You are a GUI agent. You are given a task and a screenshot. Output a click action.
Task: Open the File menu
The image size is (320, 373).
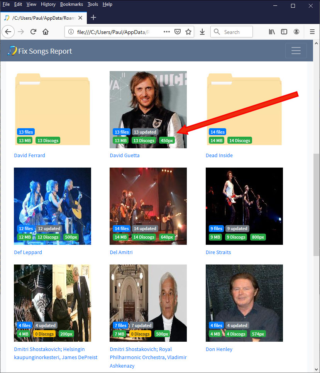[x=6, y=4]
